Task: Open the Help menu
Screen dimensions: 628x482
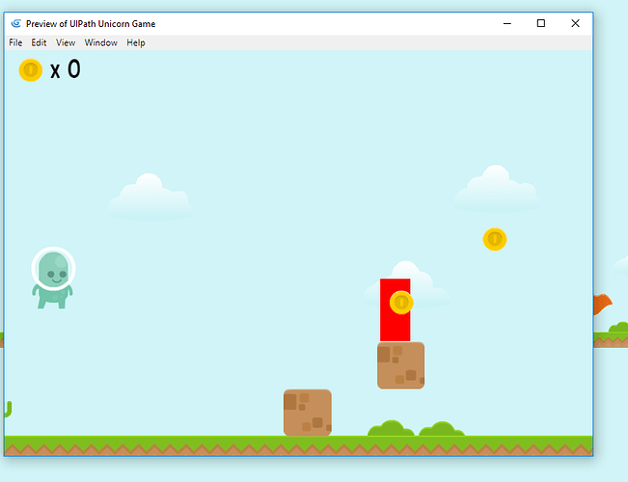Action: (136, 42)
